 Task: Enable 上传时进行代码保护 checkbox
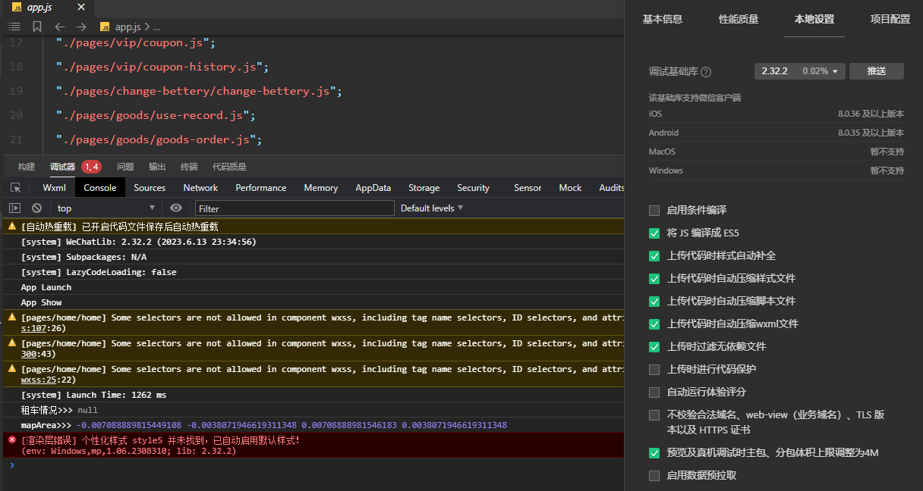[x=654, y=369]
